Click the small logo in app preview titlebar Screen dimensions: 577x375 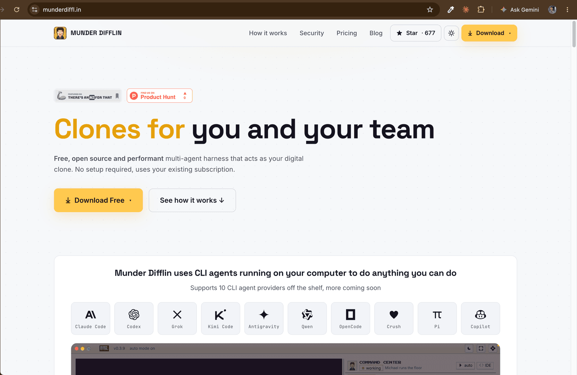pos(104,348)
